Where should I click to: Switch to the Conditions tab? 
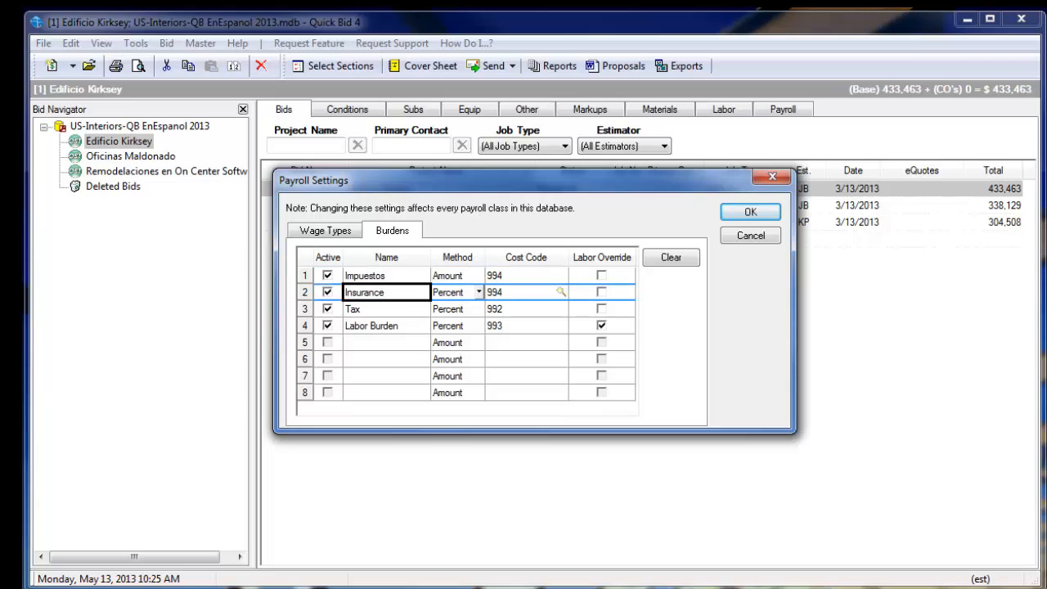pos(348,110)
